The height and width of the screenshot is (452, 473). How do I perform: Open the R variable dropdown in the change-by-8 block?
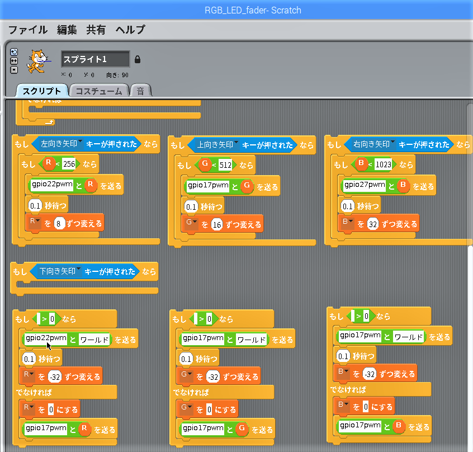(35, 222)
